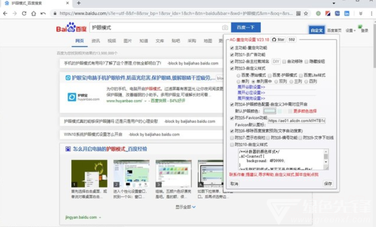Enable the 隐藏按钮 checkbox

pyautogui.click(x=306, y=62)
